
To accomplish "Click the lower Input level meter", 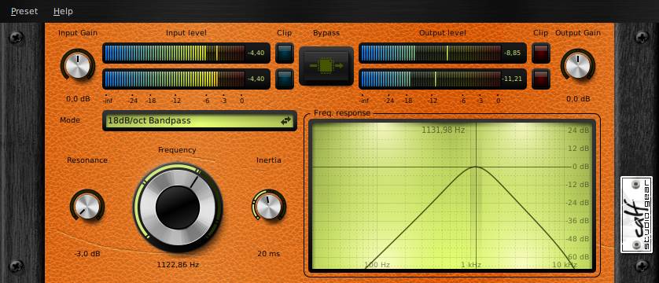I will (x=186, y=79).
